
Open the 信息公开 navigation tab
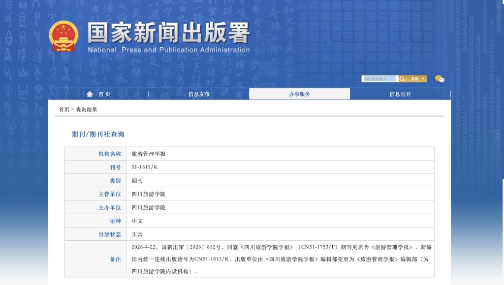tap(400, 94)
